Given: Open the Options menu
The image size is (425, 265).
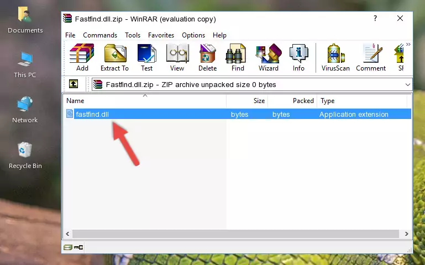Looking at the screenshot, I should point(193,35).
